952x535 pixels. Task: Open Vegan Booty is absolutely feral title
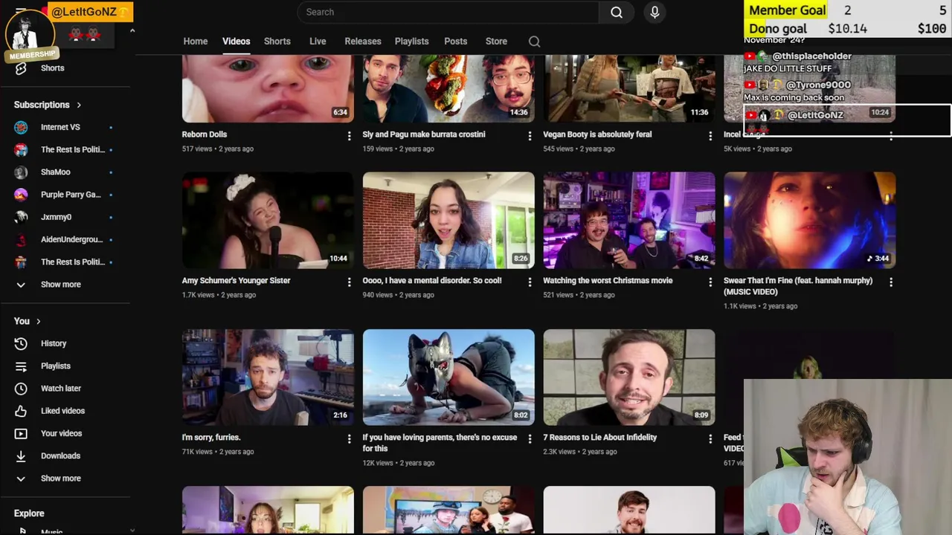click(597, 134)
